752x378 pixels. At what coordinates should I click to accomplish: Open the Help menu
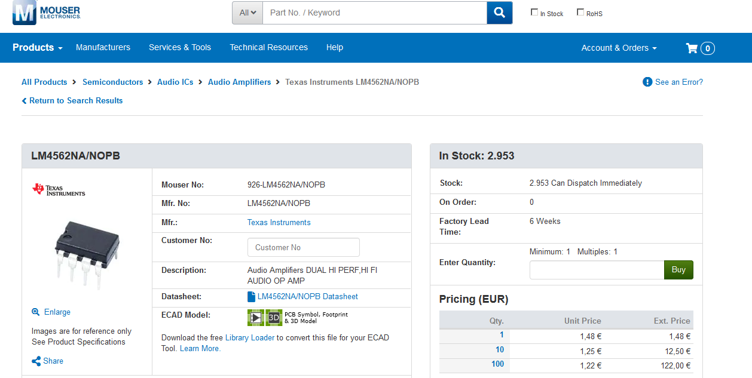click(x=335, y=47)
